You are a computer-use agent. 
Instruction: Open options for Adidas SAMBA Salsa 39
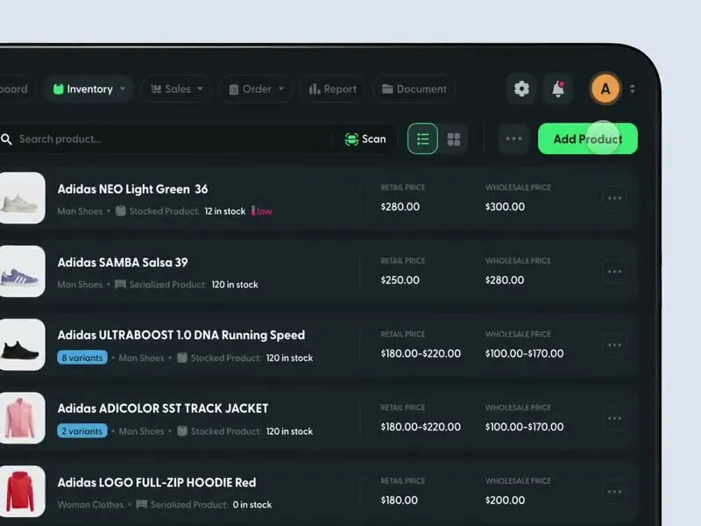click(x=614, y=272)
